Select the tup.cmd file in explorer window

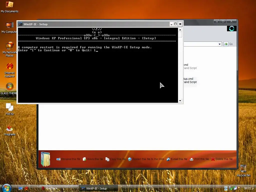click(x=190, y=80)
